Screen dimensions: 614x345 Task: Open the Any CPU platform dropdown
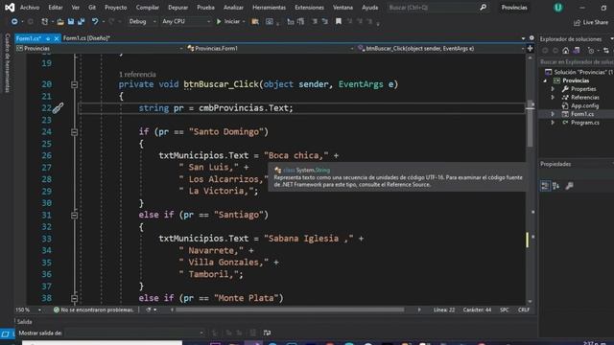tap(186, 21)
